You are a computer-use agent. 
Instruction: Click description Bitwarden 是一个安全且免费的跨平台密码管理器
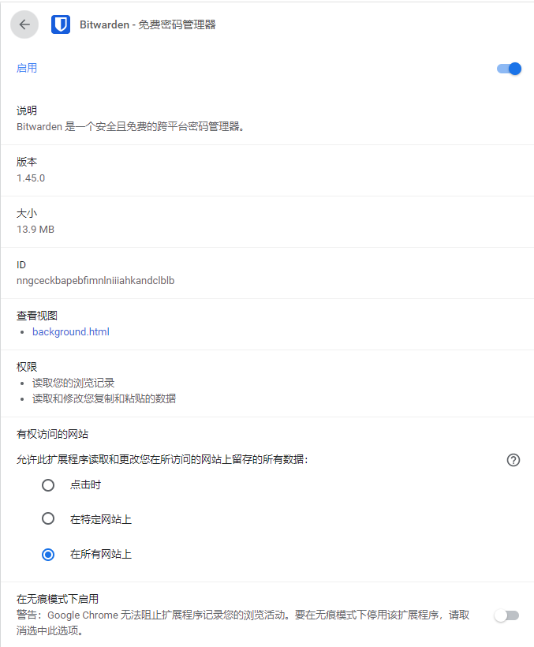[130, 127]
